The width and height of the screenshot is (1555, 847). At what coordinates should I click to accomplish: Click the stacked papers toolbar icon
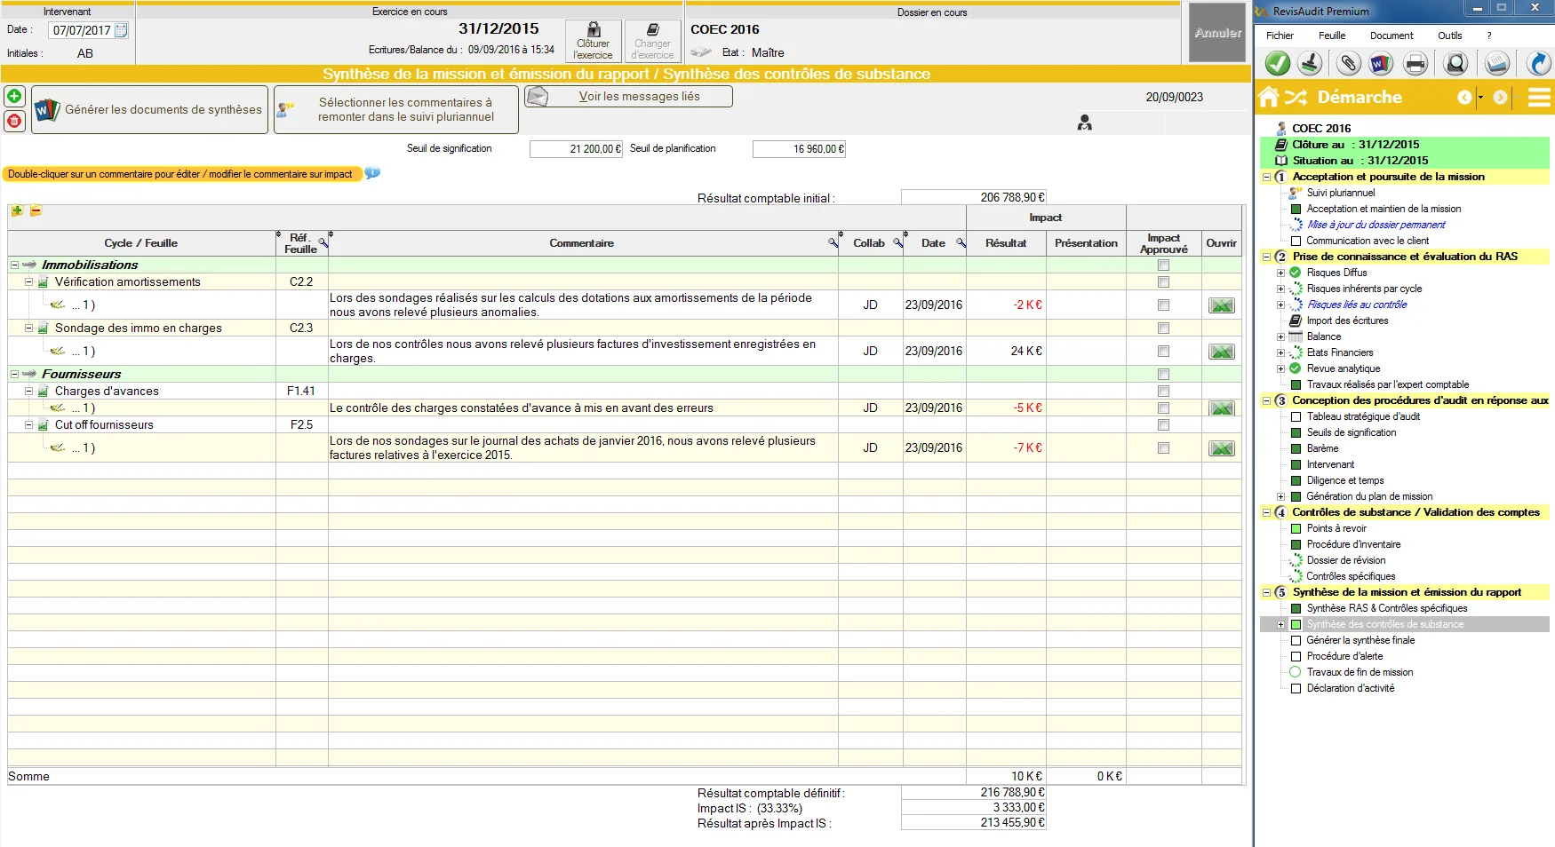pos(1497,63)
